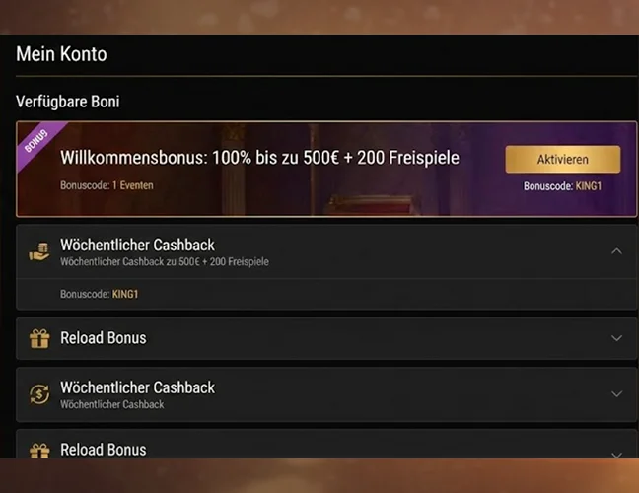Click the purple BONUS ribbon badge
The height and width of the screenshot is (493, 639).
click(36, 141)
